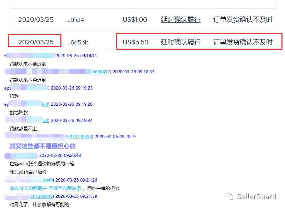The image size is (285, 208).
Task: Click the message 割地赔款
Action: (x=19, y=112)
